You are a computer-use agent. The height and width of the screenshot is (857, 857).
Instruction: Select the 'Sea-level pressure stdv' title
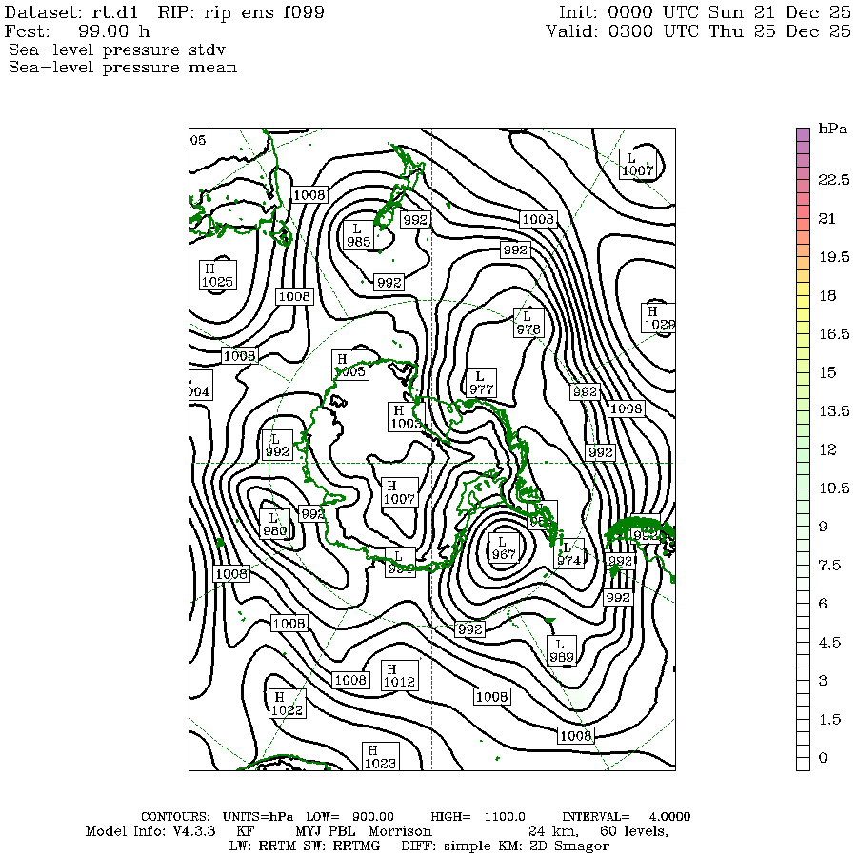[x=117, y=50]
